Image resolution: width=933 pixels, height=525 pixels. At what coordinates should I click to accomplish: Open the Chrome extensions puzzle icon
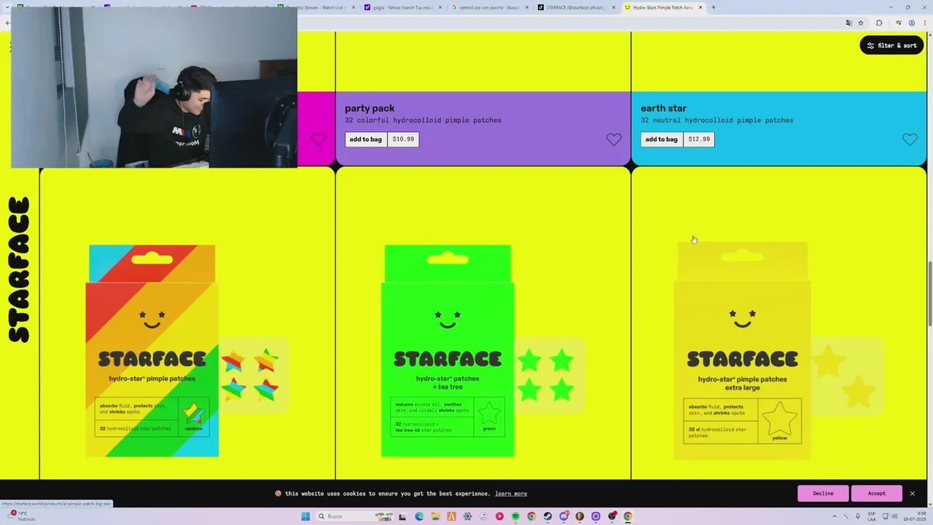click(879, 23)
